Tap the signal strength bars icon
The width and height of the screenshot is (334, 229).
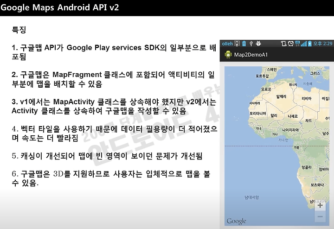[303, 44]
